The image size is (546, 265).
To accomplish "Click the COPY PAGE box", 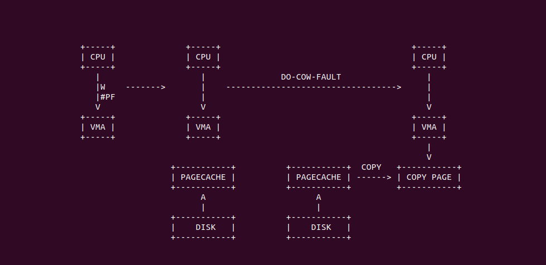I will [429, 178].
